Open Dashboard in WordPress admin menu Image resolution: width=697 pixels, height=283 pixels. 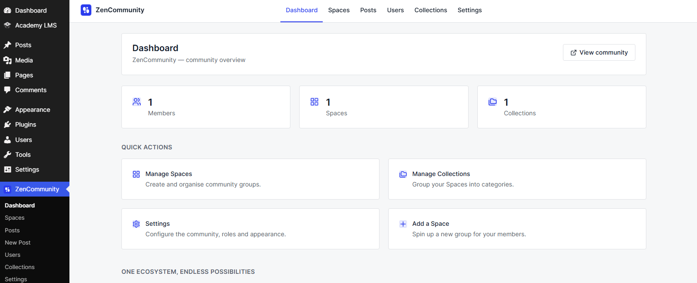(35, 10)
